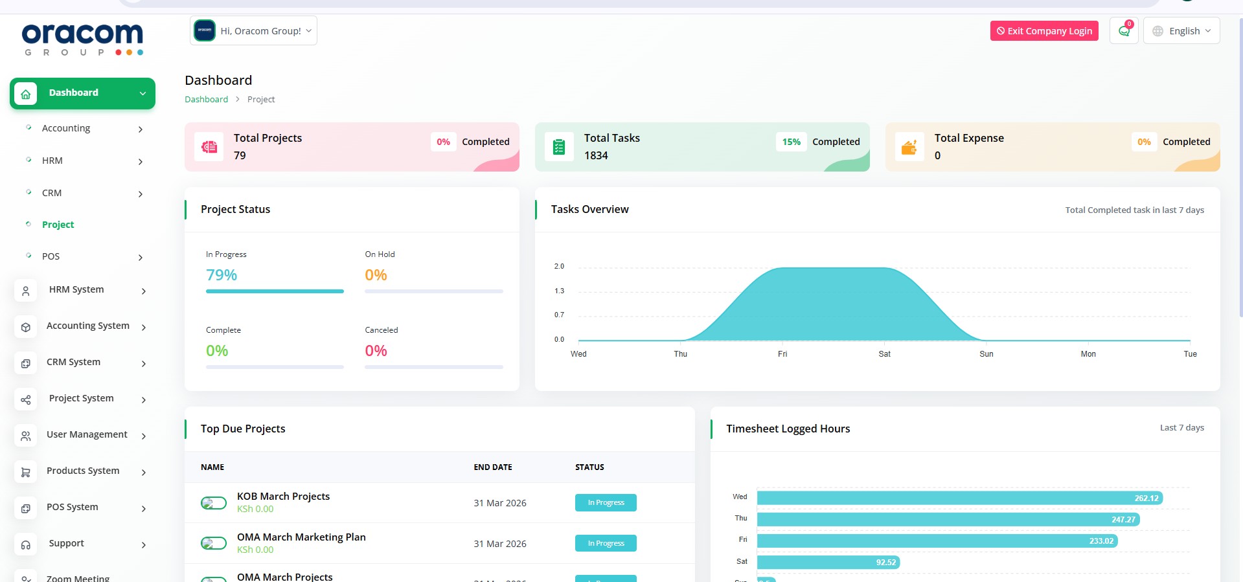This screenshot has height=582, width=1243.
Task: Click the Project System share icon
Action: [x=26, y=400]
